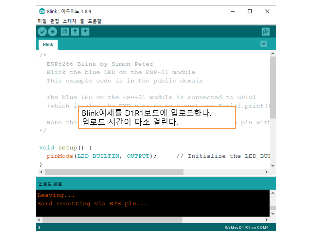Viewport: 314px width, 235px height.
Task: Open the Serial Monitor magnifier icon
Action: 266,32
